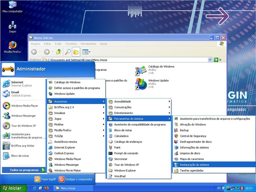Open the Views dropdown in explorer toolbar
Image resolution: width=256 pixels, height=192 pixels.
86,52
